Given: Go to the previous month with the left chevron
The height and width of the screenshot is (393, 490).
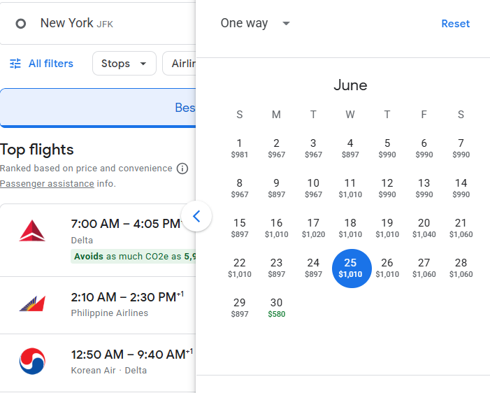Looking at the screenshot, I should pyautogui.click(x=196, y=216).
